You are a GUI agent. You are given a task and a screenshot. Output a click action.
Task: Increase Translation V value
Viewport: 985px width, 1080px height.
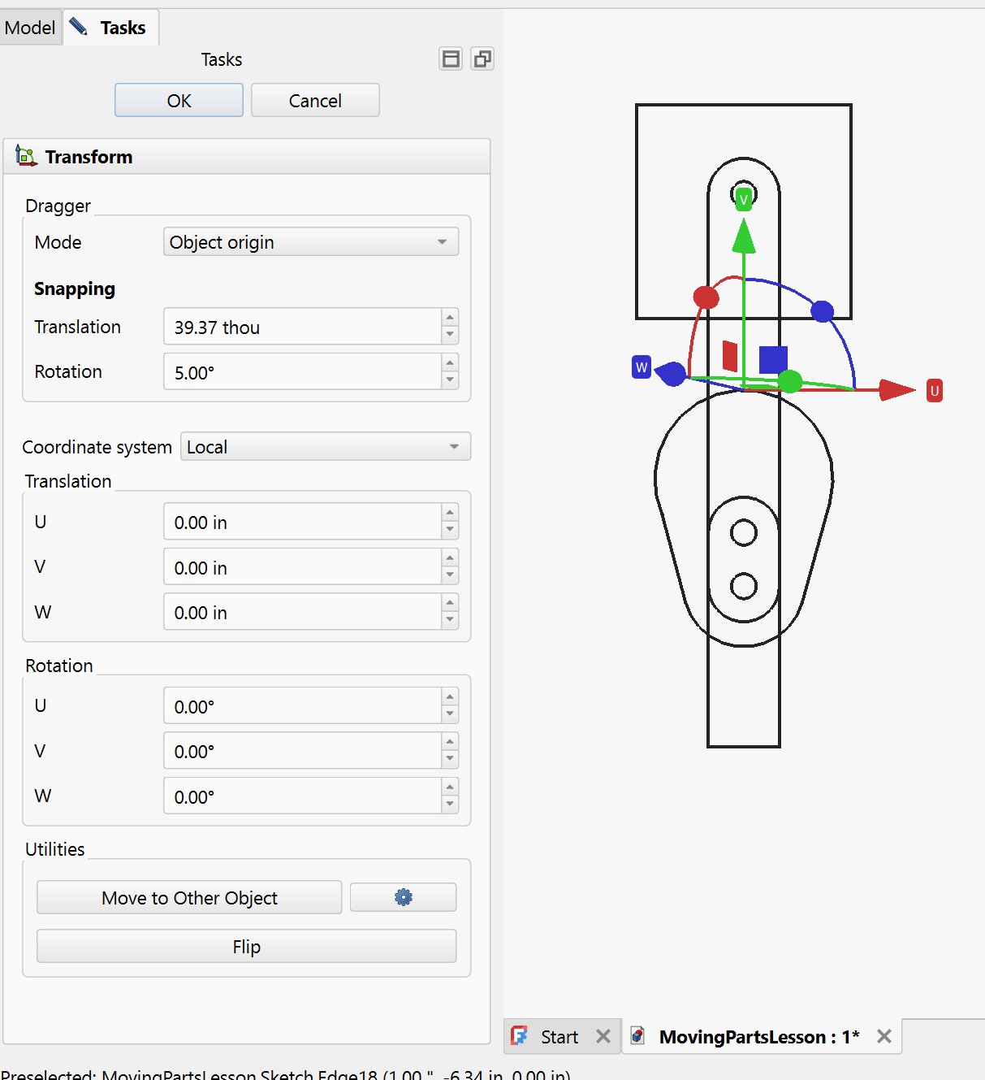tap(450, 558)
